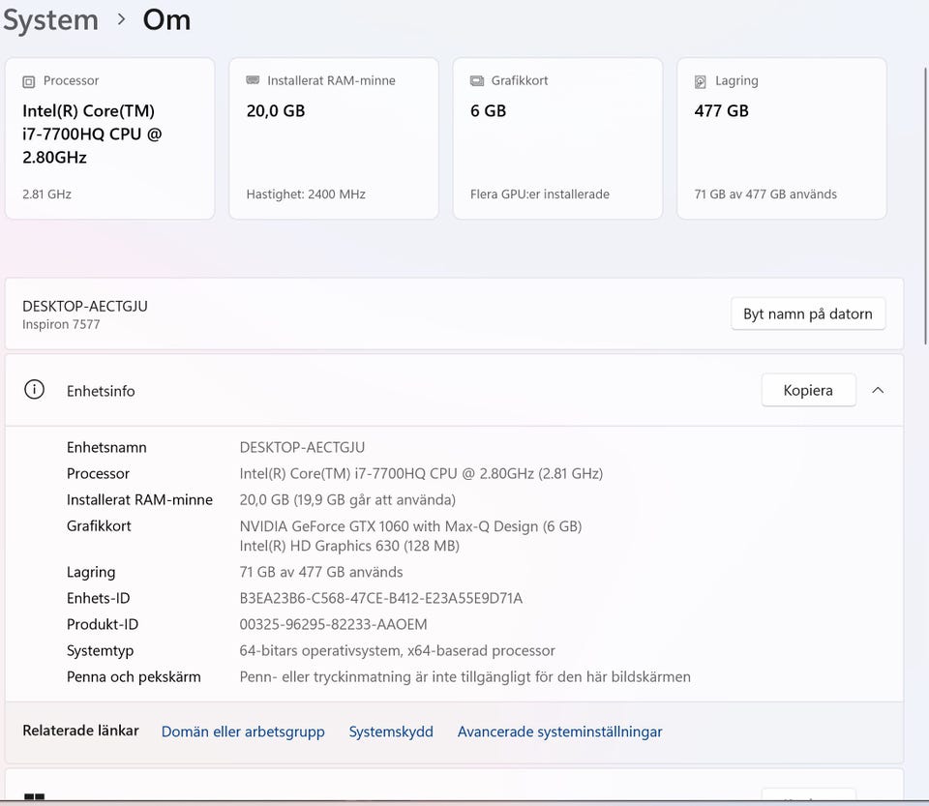Screen dimensions: 929x806
Task: Click the Enhetsinfo section header label
Action: point(101,391)
